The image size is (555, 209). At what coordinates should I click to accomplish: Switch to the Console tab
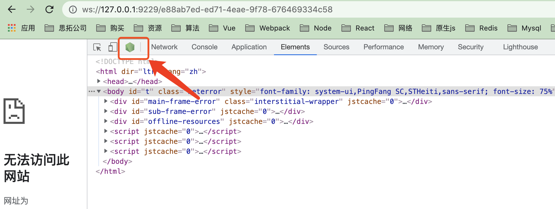[204, 47]
